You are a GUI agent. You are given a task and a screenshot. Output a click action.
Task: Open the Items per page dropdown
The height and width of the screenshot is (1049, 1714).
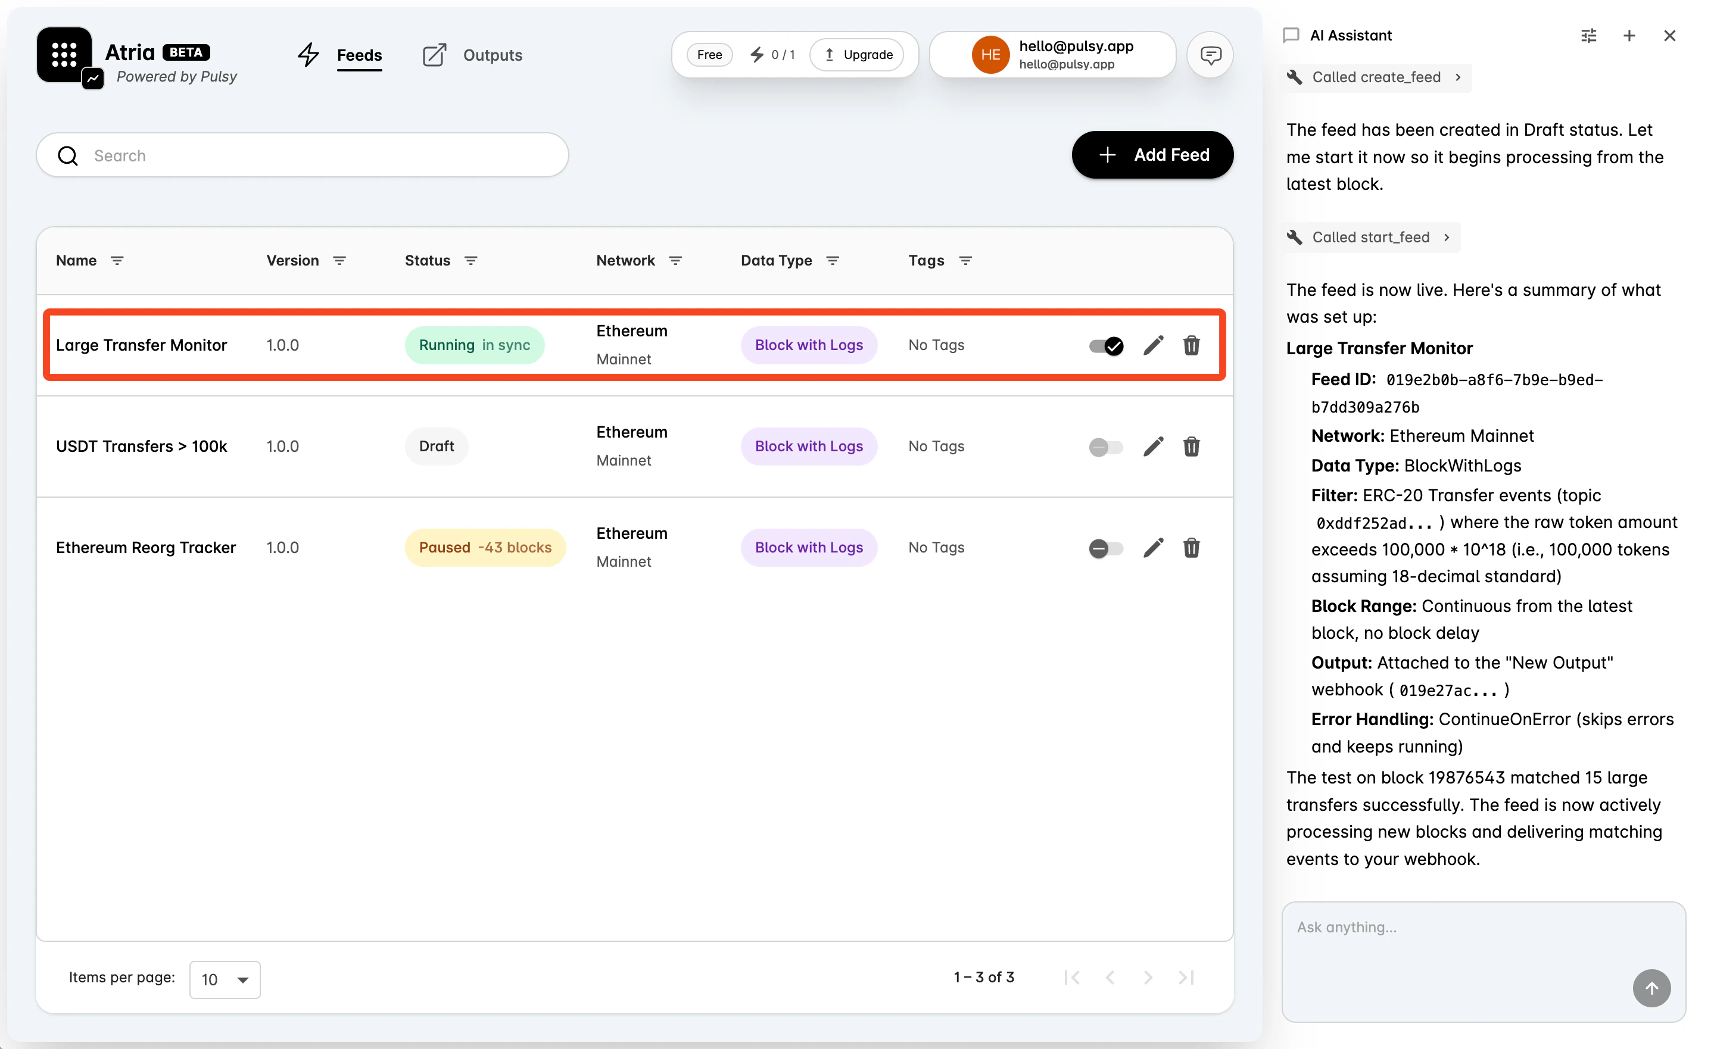click(x=225, y=980)
